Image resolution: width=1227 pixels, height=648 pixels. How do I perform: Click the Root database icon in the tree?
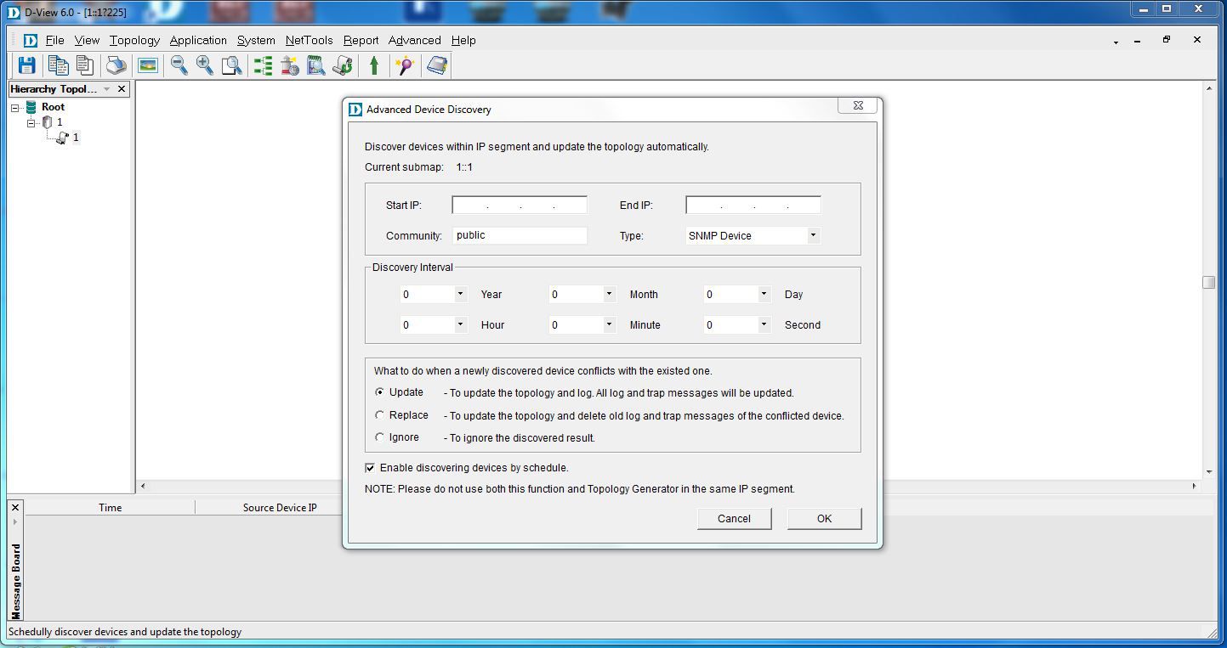click(x=31, y=107)
